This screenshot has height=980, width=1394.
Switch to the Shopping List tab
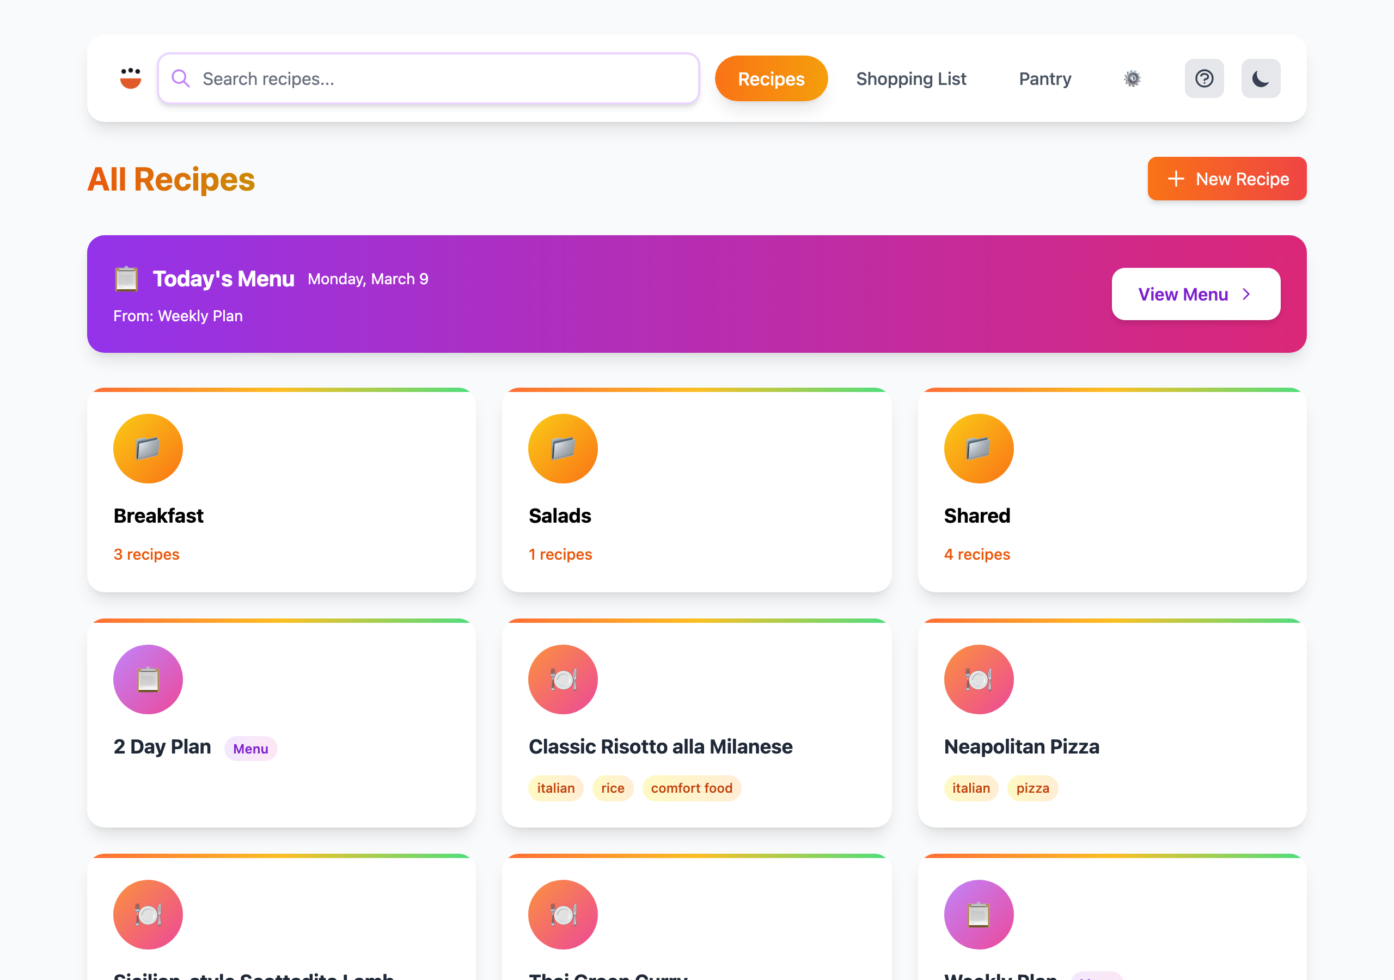coord(910,78)
